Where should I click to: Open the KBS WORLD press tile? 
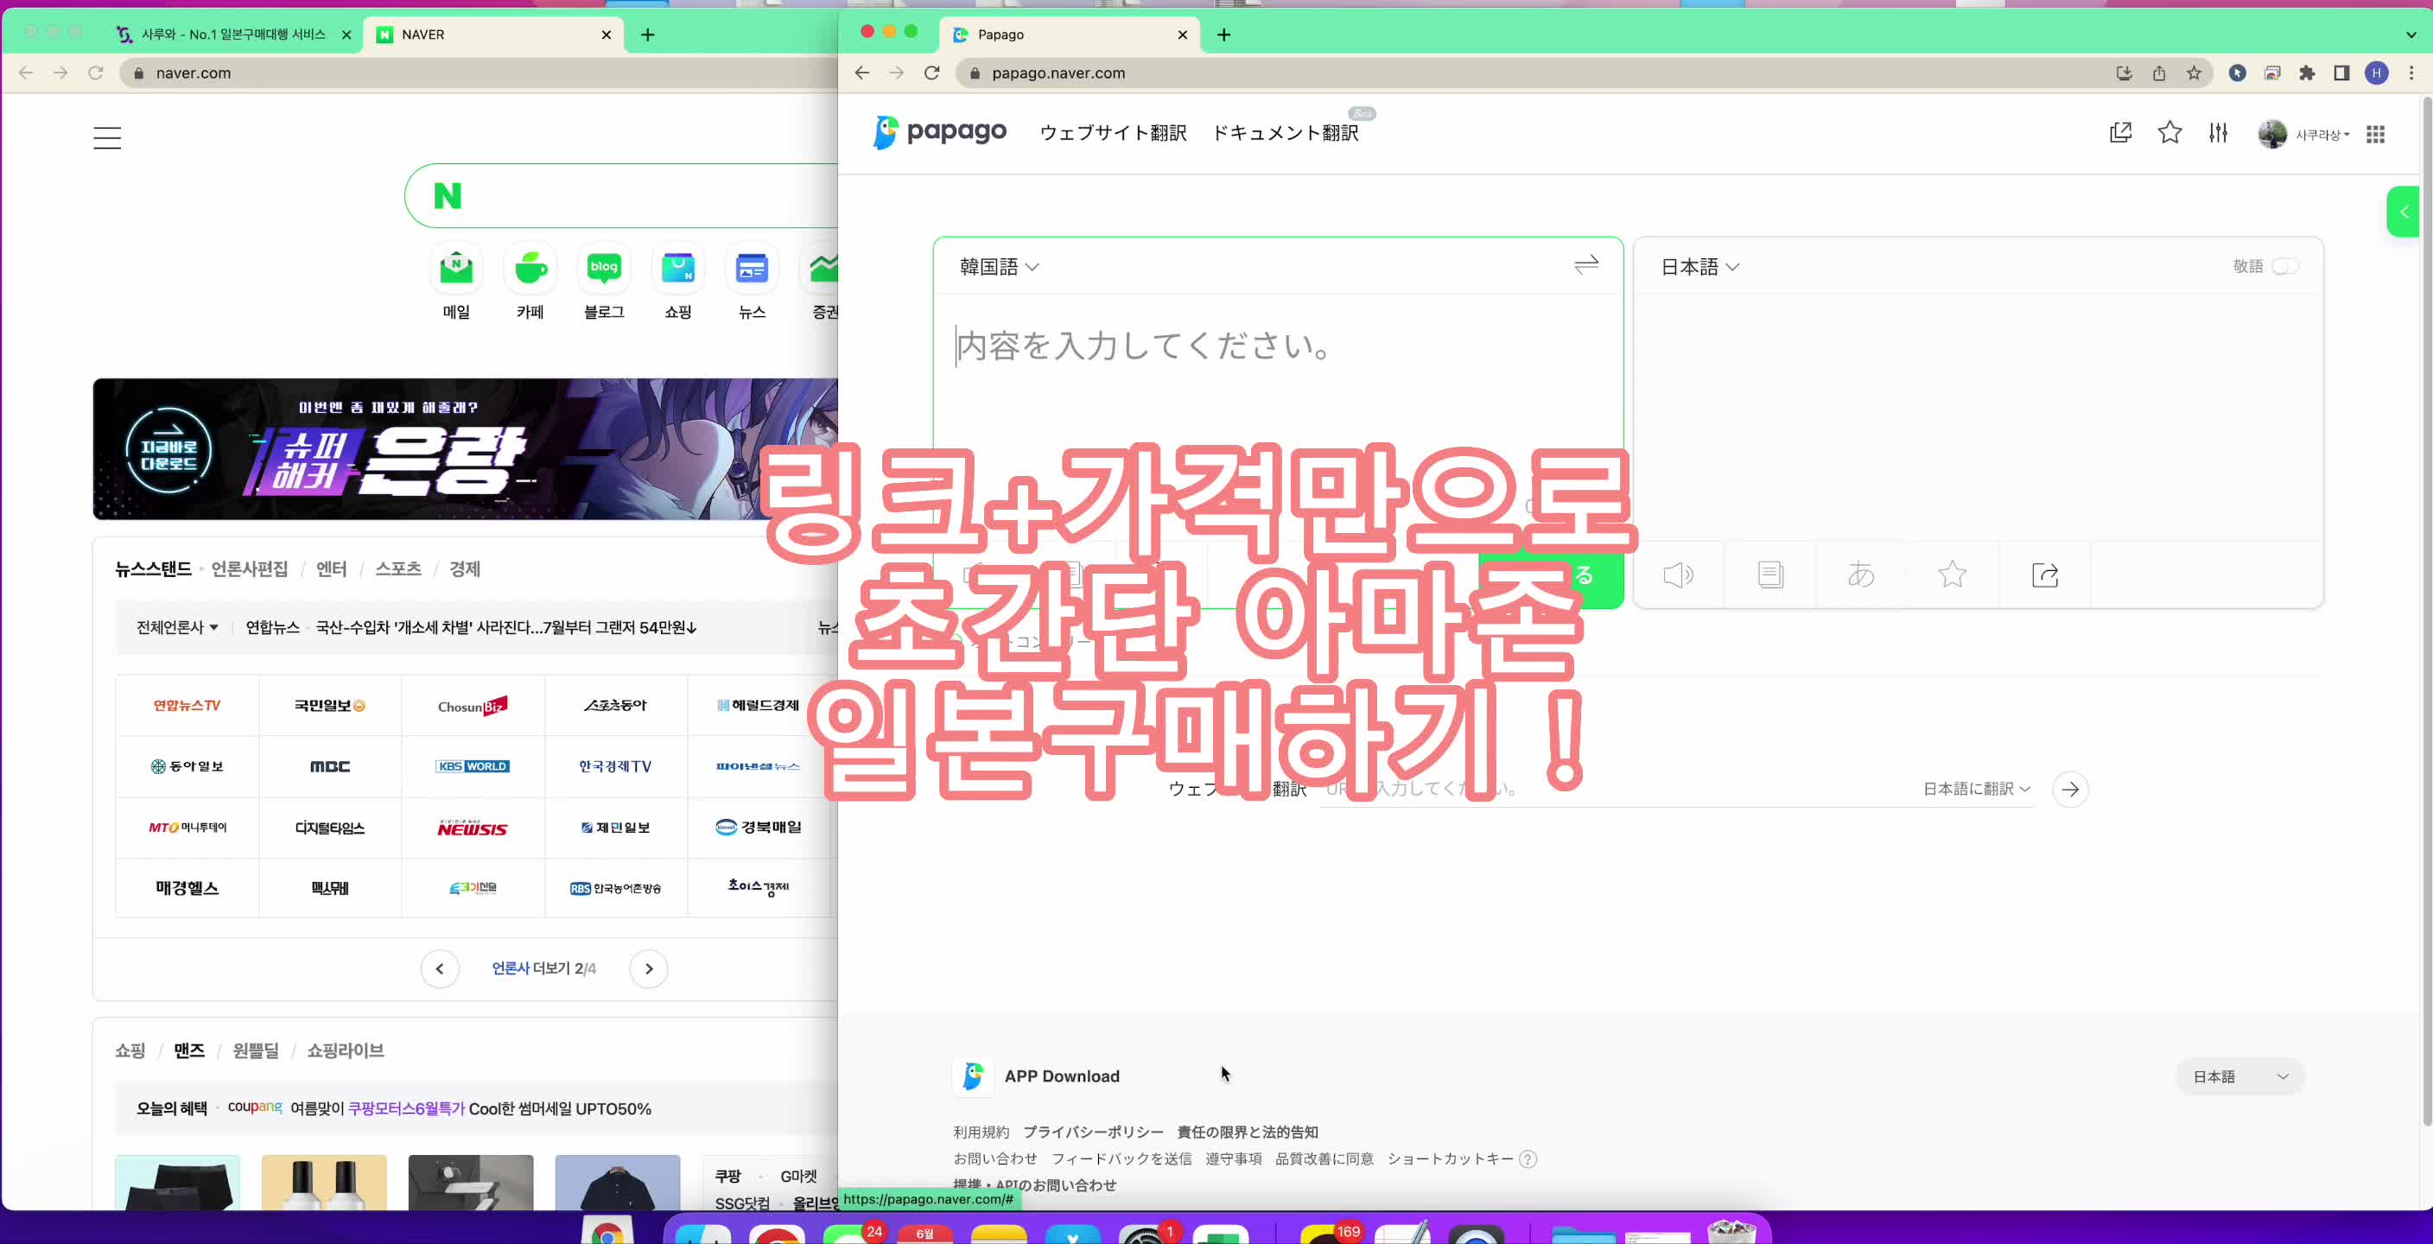[473, 766]
